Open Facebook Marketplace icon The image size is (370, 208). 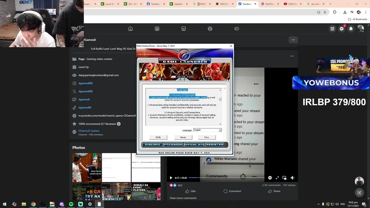tap(184, 29)
